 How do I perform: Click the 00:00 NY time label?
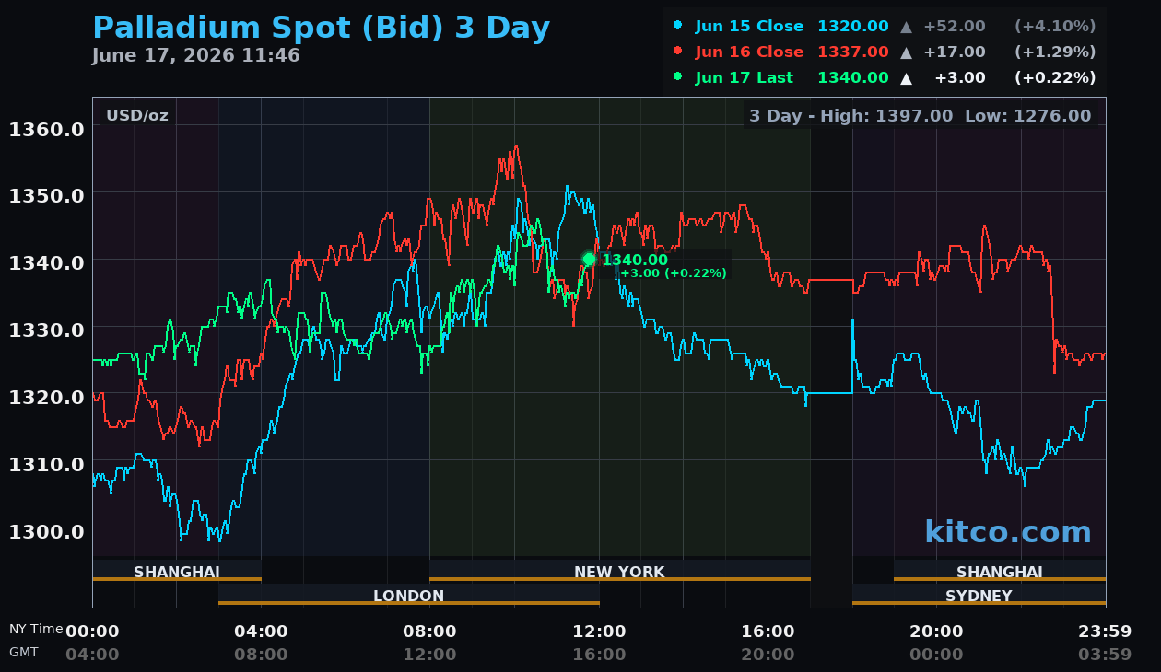(x=92, y=631)
